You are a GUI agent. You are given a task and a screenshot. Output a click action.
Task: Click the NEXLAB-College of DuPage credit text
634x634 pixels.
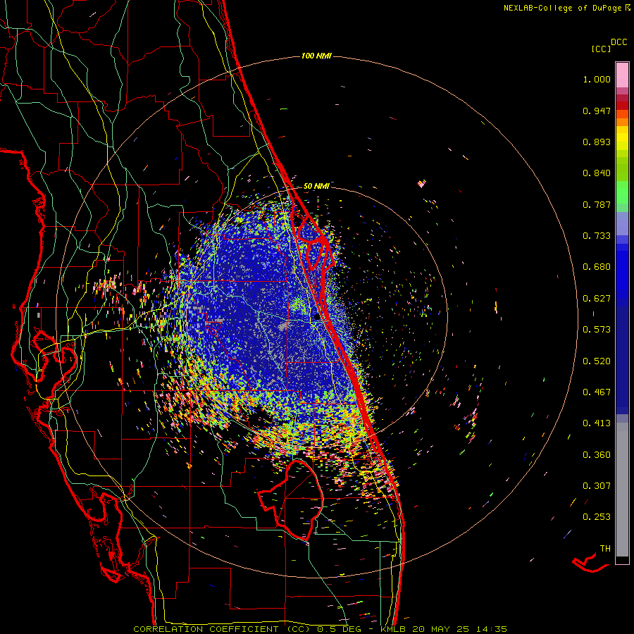click(x=562, y=8)
